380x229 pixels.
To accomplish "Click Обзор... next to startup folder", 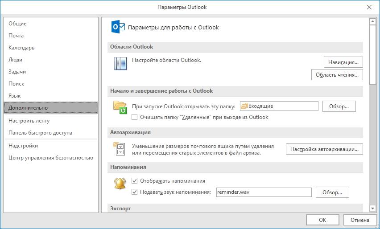I will (x=339, y=106).
